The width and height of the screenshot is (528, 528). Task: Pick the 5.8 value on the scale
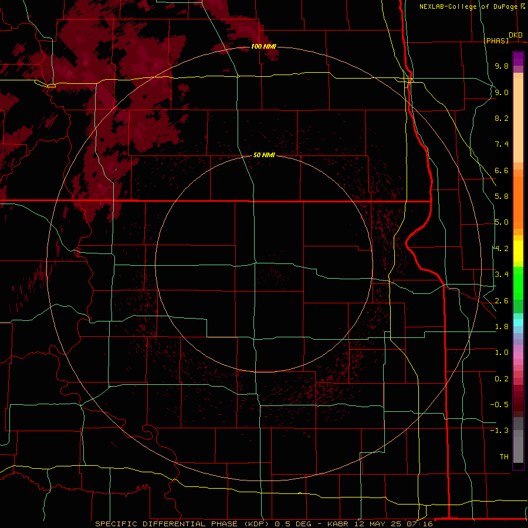(x=502, y=197)
